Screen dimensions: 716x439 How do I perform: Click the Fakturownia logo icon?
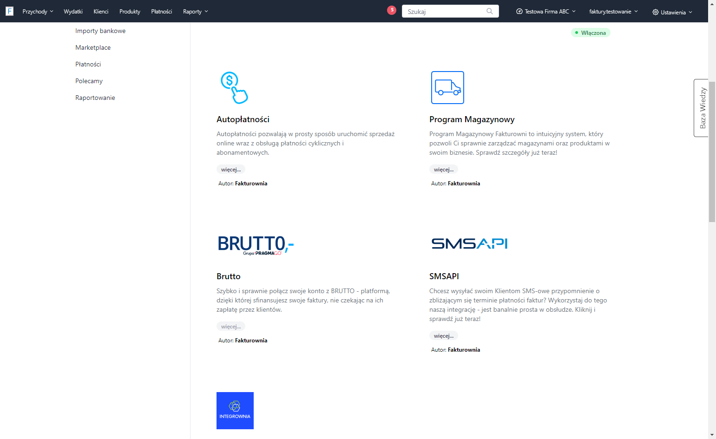[9, 11]
